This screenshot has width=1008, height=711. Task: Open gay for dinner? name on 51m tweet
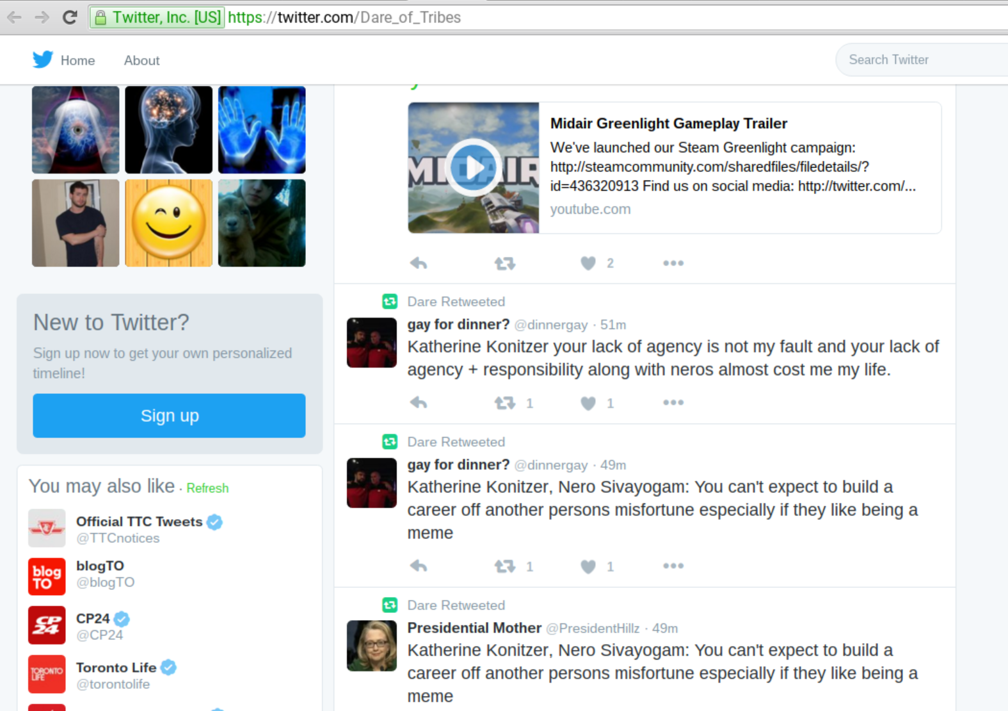(458, 325)
